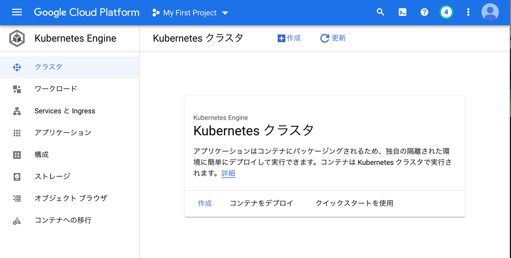Expand the My First Project dropdown
The image size is (511, 258).
coord(190,13)
